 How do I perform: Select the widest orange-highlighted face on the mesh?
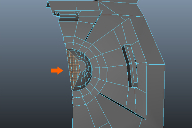tap(74, 68)
